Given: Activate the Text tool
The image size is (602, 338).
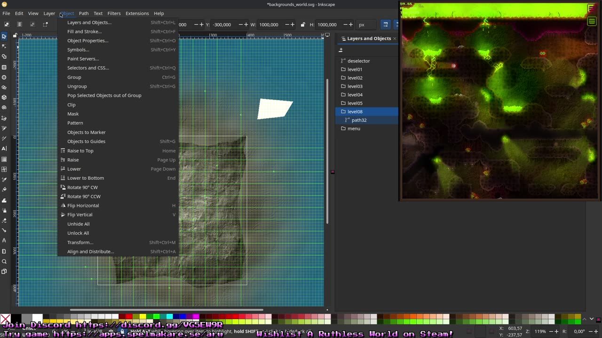Looking at the screenshot, I should click(4, 148).
